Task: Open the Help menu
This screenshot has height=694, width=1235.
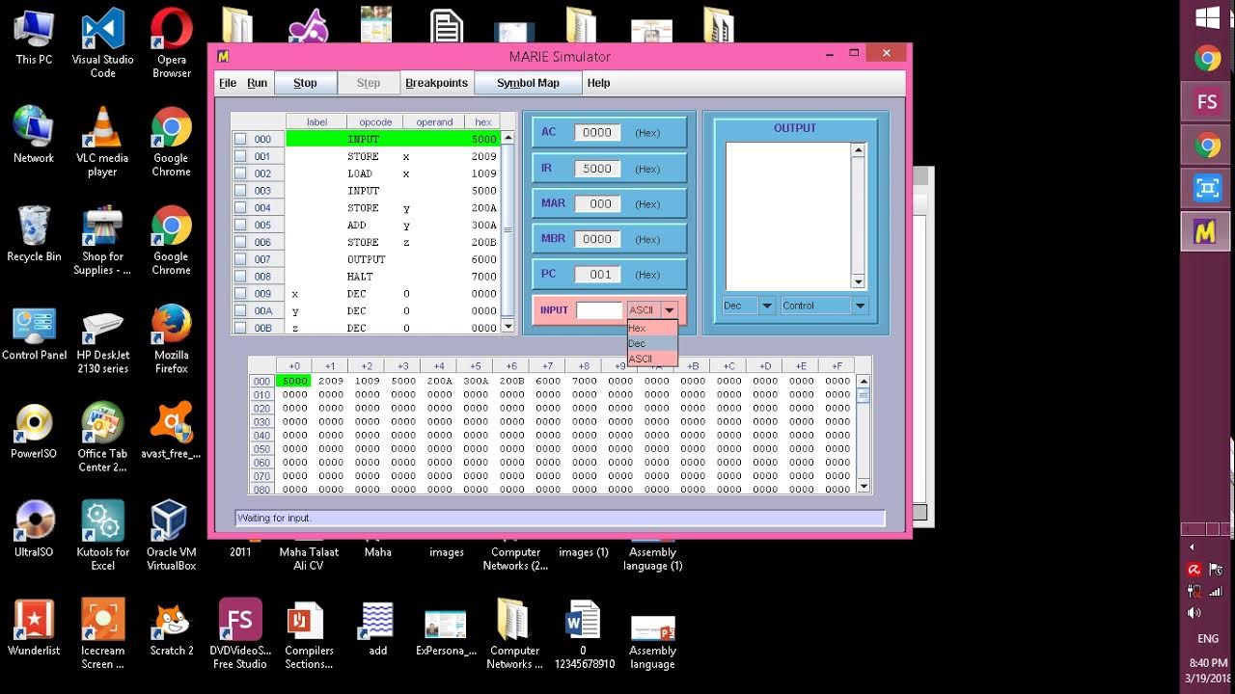Action: [x=598, y=83]
